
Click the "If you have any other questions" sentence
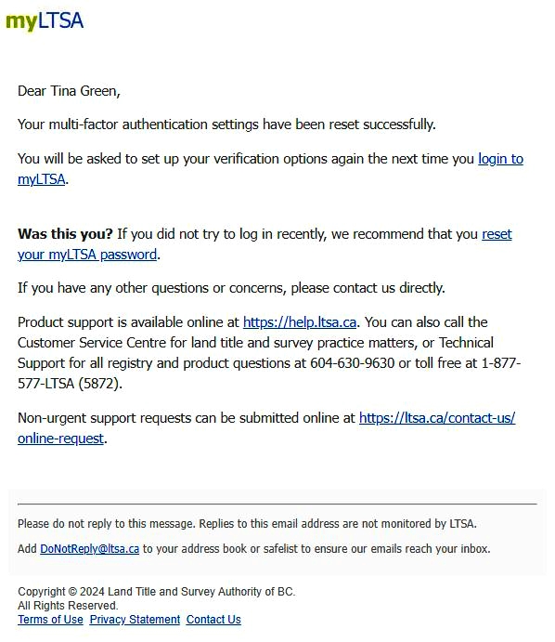point(231,288)
